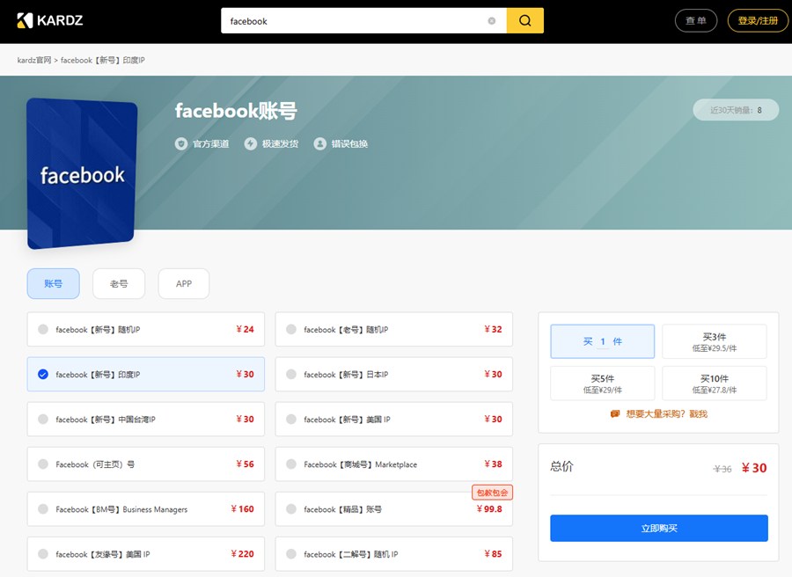
Task: Select Facebook【商城号】Marketplace option
Action: point(394,464)
